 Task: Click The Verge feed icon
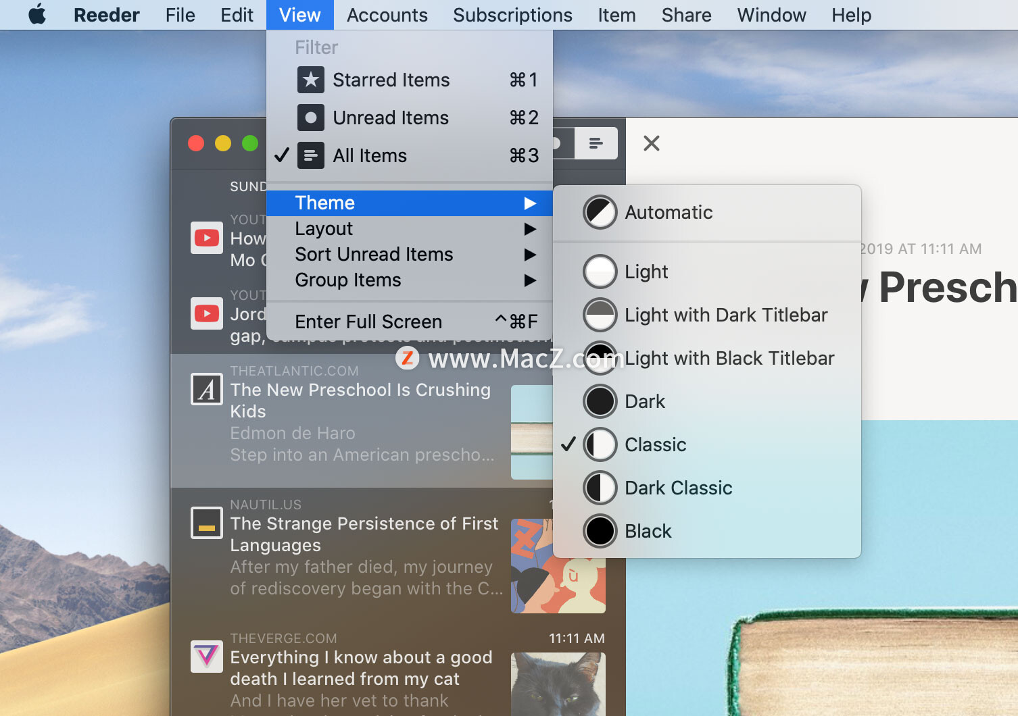point(207,657)
